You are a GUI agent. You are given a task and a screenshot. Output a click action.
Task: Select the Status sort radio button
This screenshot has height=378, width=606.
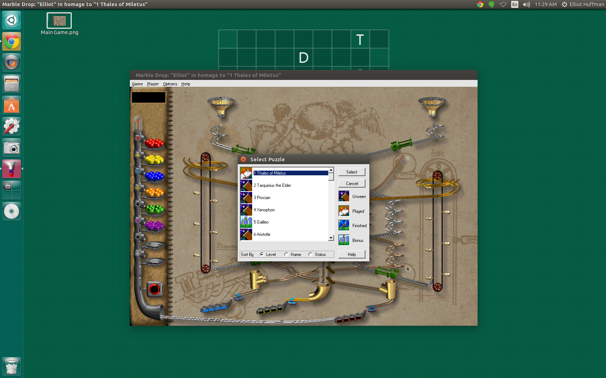pos(310,254)
